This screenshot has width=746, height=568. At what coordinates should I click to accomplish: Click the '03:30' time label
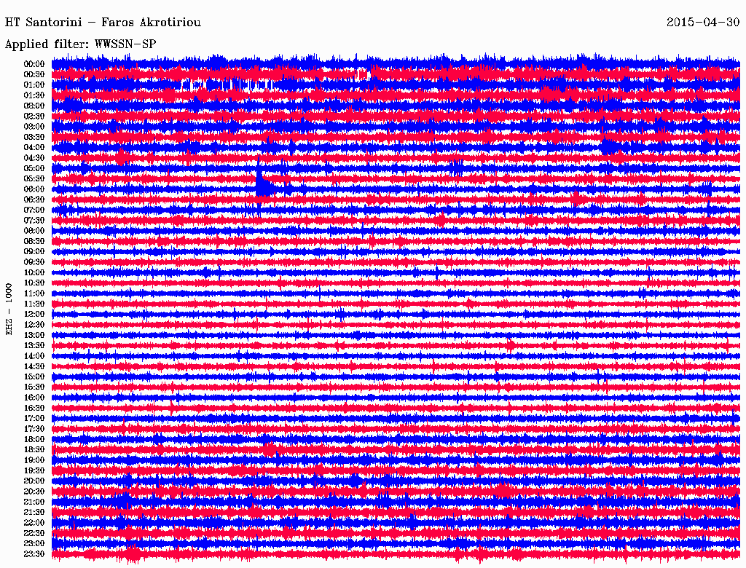[x=34, y=137]
